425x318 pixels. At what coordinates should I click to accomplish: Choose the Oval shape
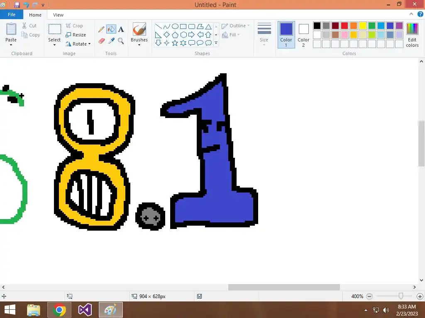(x=175, y=26)
